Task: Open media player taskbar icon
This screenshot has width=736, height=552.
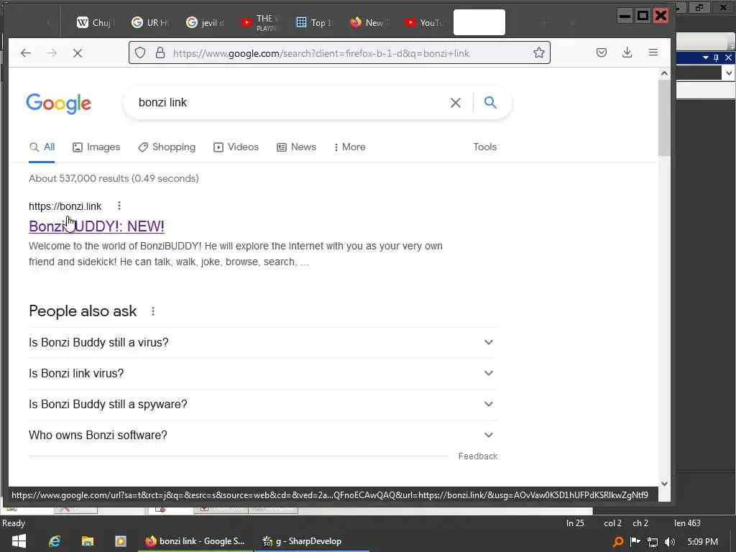Action: tap(121, 541)
